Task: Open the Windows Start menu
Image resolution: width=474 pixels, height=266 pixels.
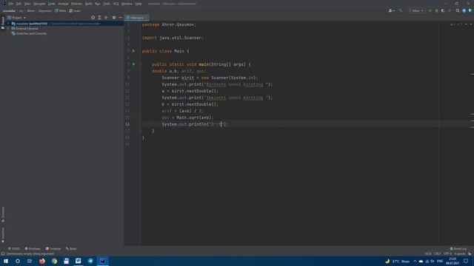Action: tap(6, 261)
